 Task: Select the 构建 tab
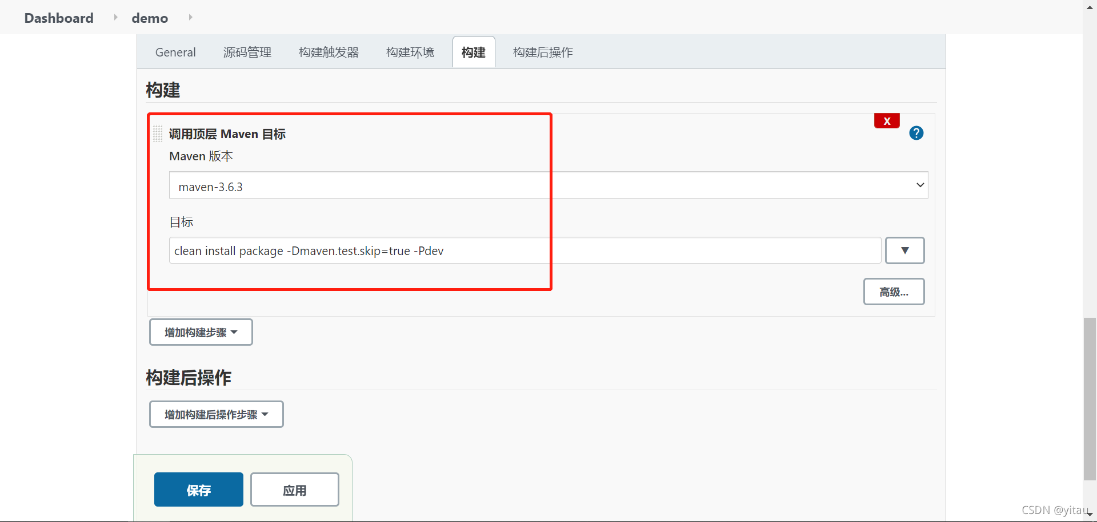point(474,52)
